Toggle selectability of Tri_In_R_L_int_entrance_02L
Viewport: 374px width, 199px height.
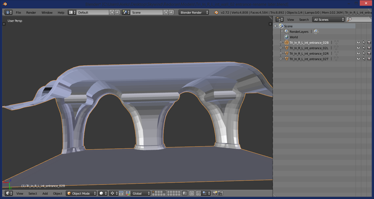point(364,48)
